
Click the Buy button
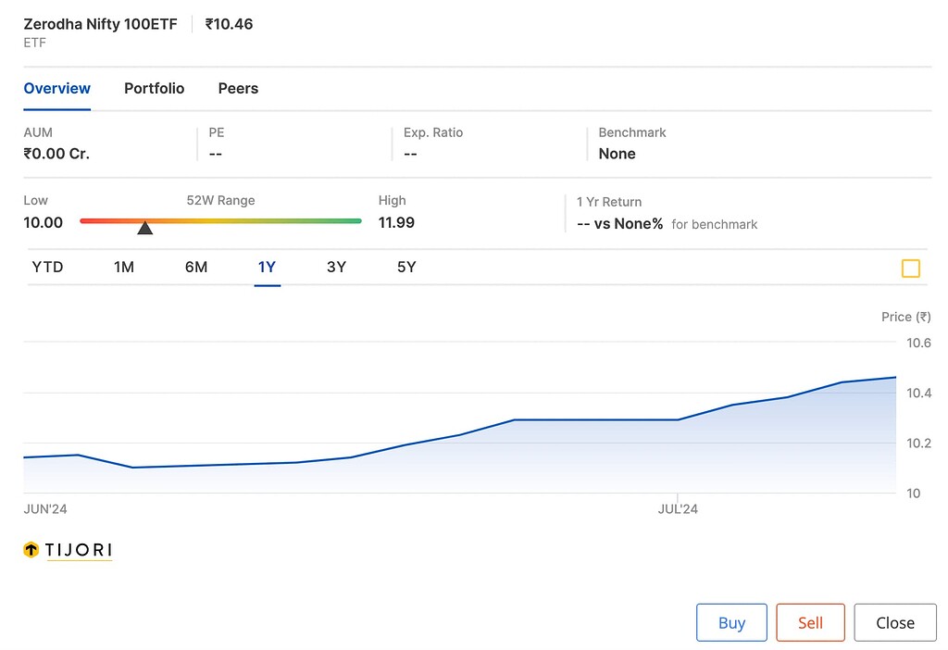click(x=731, y=622)
